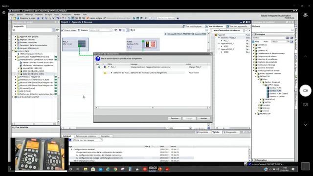The image size is (313, 176).
Task: Toggle the Filtre checkbox in hardware catalog
Action: 253,42
